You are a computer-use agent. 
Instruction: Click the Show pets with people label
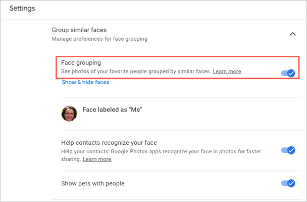click(92, 183)
